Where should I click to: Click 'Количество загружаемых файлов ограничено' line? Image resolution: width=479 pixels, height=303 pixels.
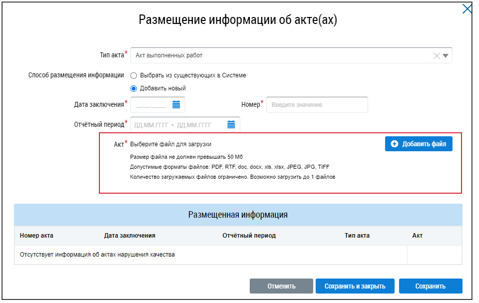point(232,177)
